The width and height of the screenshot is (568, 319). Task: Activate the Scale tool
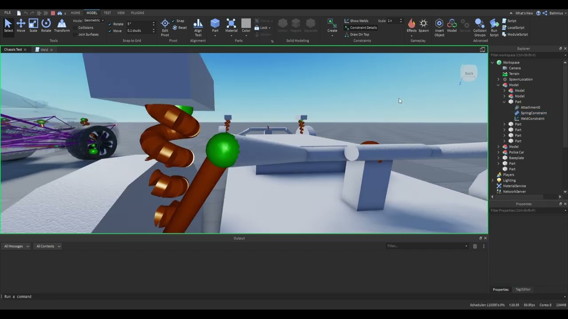(x=33, y=26)
